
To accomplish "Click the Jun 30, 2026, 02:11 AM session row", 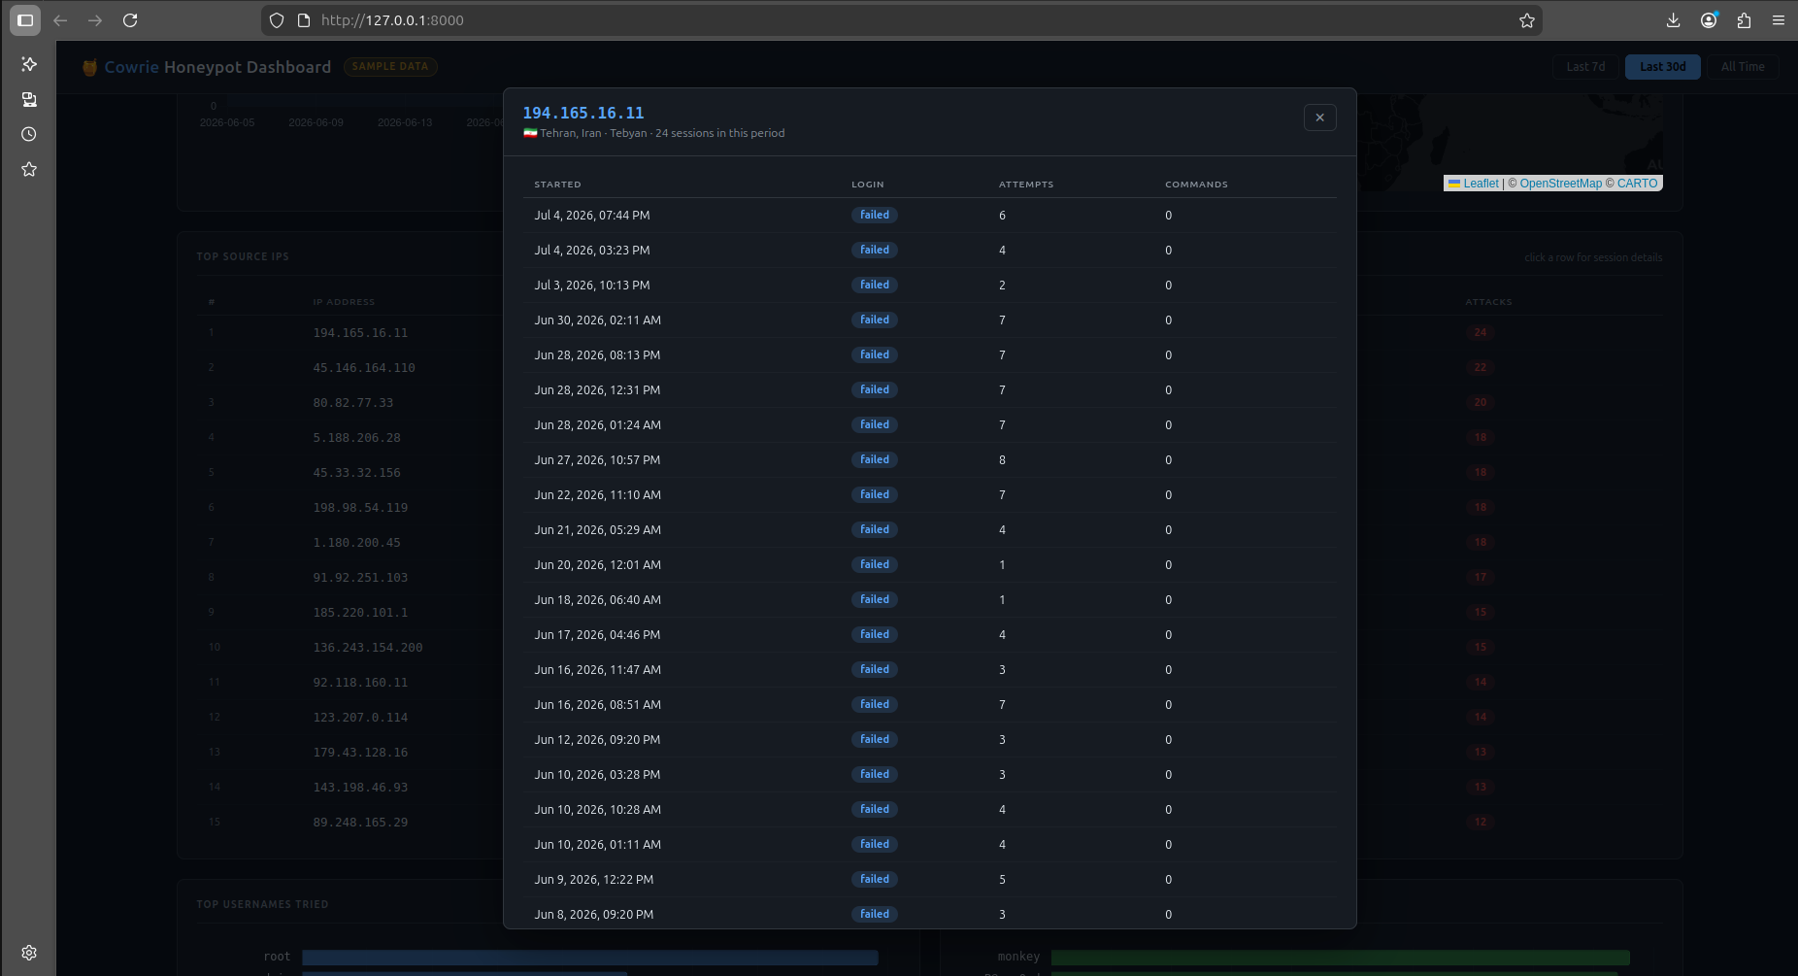I will pos(930,320).
